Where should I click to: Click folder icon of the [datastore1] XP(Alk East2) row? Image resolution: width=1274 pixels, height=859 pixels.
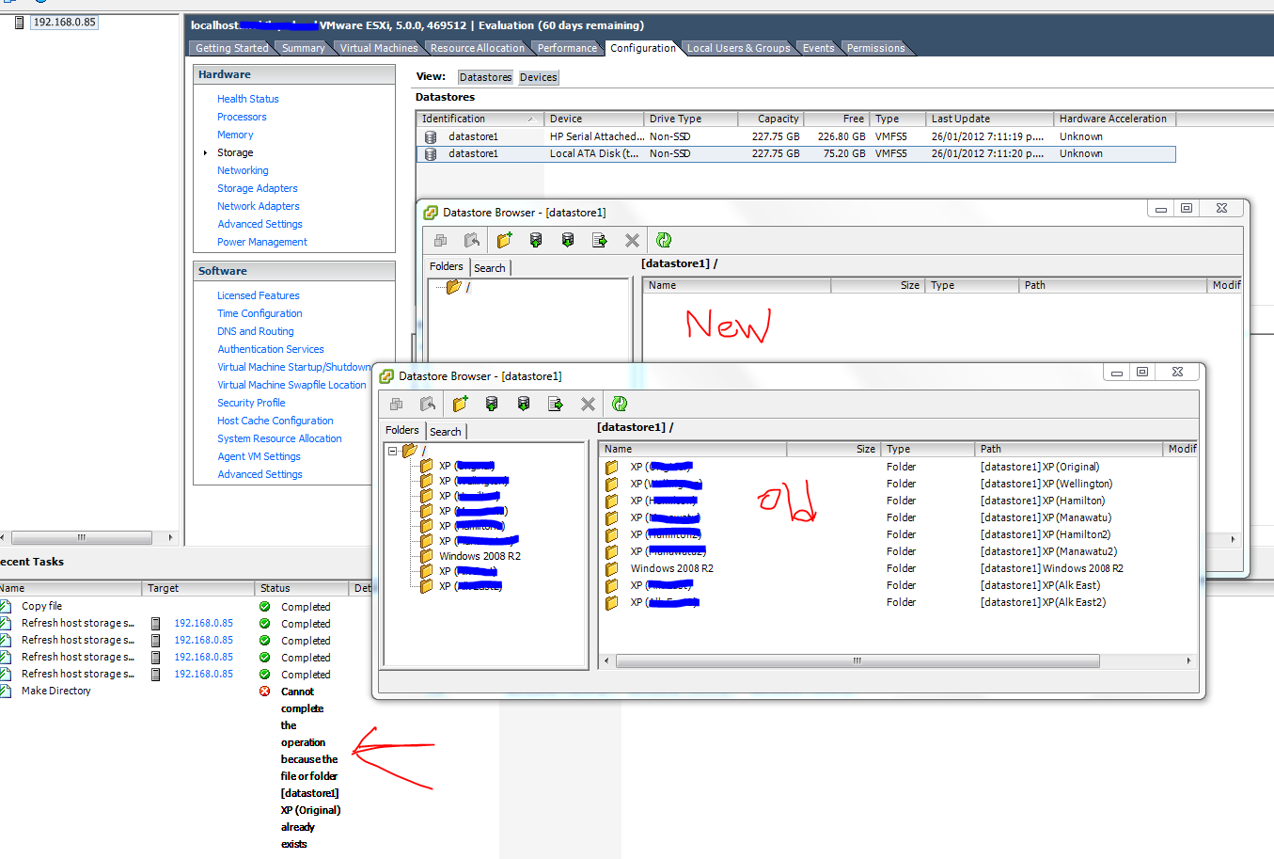[x=612, y=602]
